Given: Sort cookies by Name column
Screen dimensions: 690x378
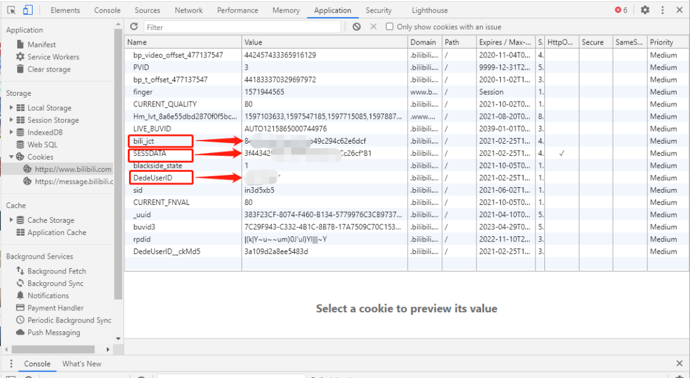Looking at the screenshot, I should click(x=183, y=42).
